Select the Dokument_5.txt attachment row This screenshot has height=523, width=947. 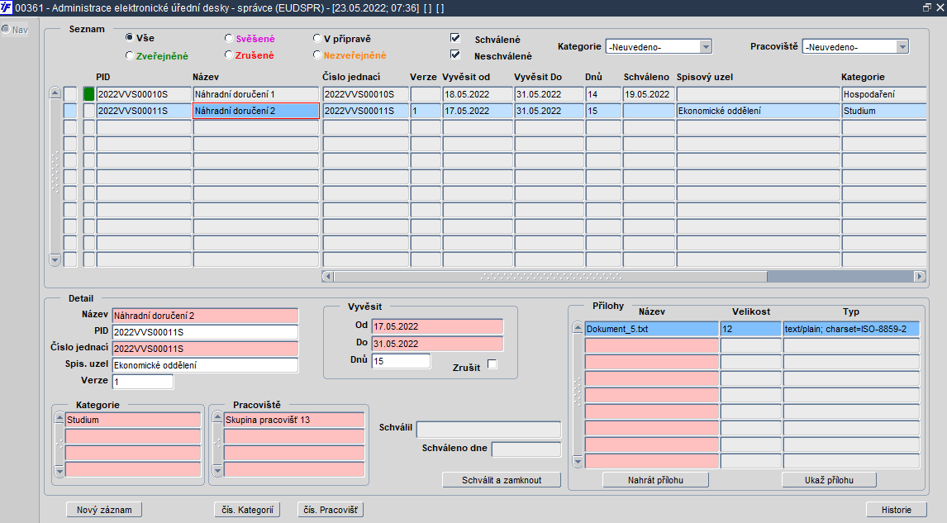[651, 329]
